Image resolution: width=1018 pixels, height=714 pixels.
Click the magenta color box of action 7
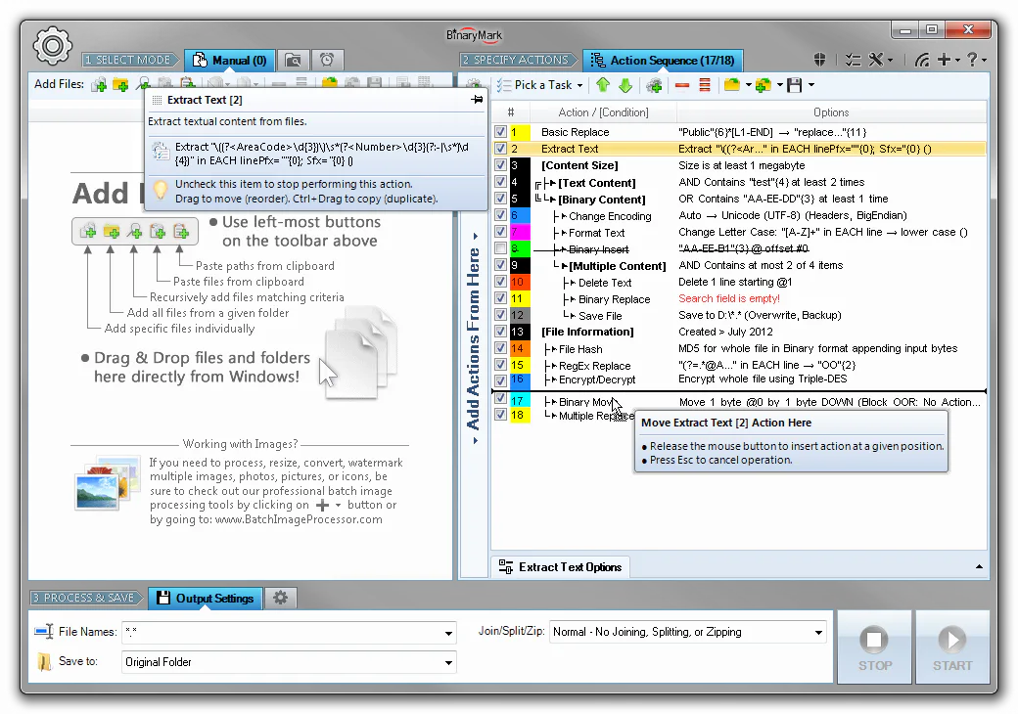click(520, 232)
